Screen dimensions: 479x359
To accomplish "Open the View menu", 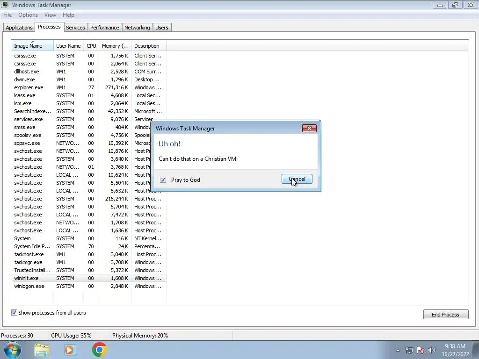I will pyautogui.click(x=50, y=15).
